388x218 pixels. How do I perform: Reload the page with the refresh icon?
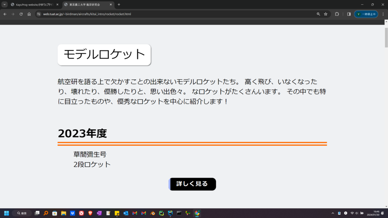pyautogui.click(x=21, y=14)
